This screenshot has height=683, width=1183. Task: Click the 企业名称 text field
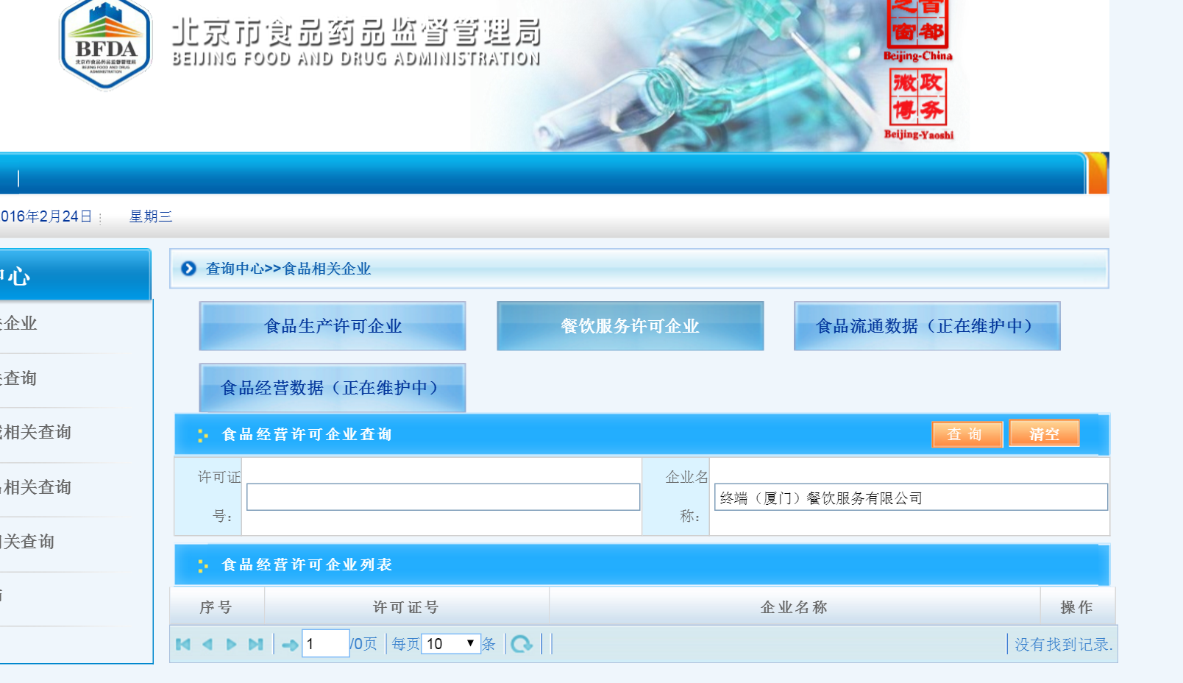pos(910,498)
